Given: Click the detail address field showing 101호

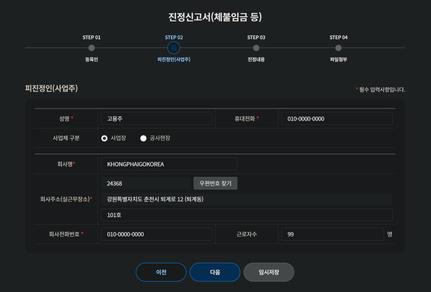Looking at the screenshot, I should 247,215.
